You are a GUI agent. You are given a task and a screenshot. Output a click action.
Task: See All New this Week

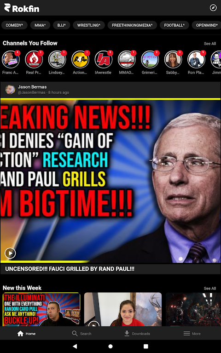(x=210, y=288)
